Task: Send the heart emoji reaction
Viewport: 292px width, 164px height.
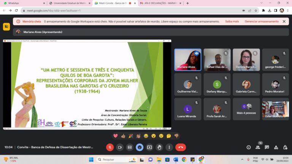Action: pyautogui.click(x=116, y=136)
